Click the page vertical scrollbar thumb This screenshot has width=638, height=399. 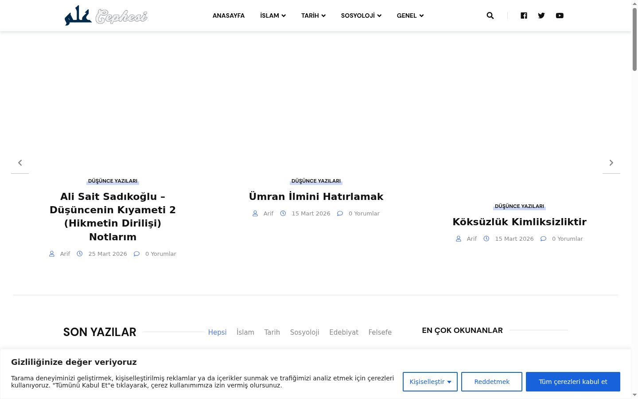[x=634, y=39]
